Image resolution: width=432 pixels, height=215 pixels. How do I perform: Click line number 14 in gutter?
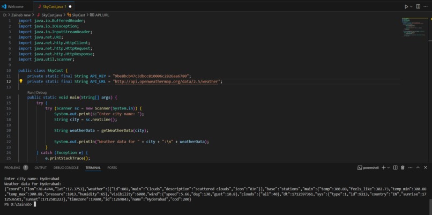pos(9,97)
